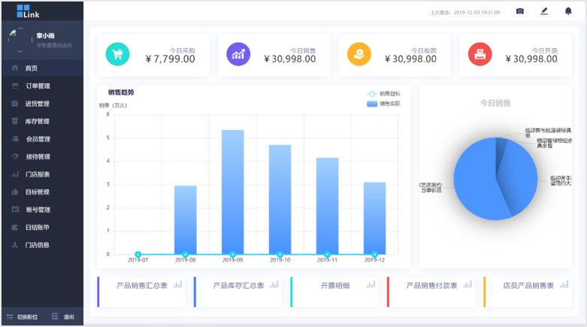The height and width of the screenshot is (327, 587).
Task: Click the pencil edit icon in header
Action: click(544, 11)
